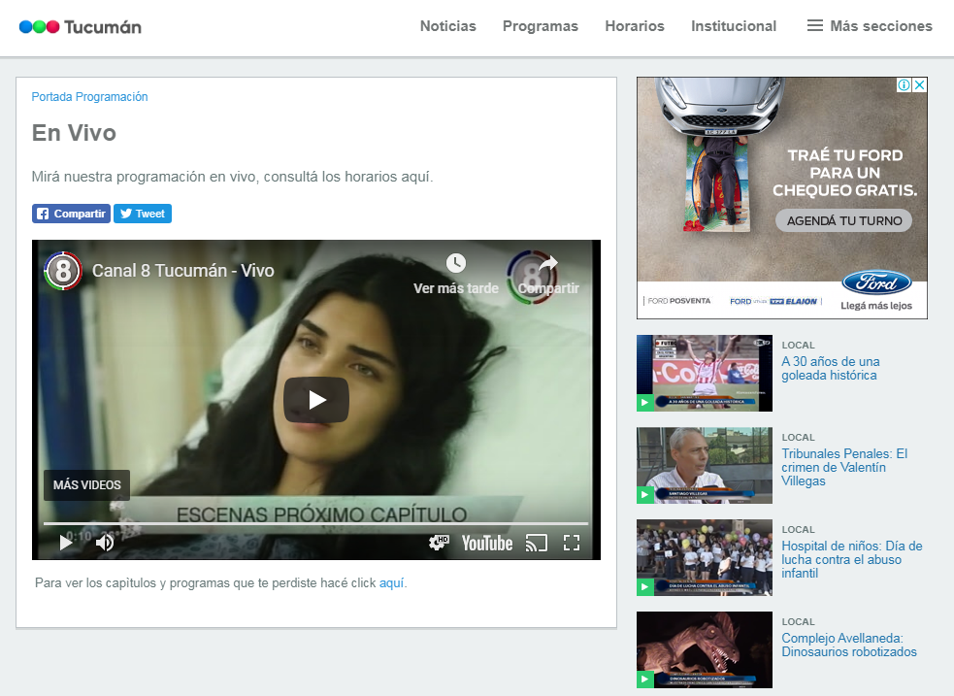
Task: Click the Ver más tarde clock icon
Action: tap(455, 263)
